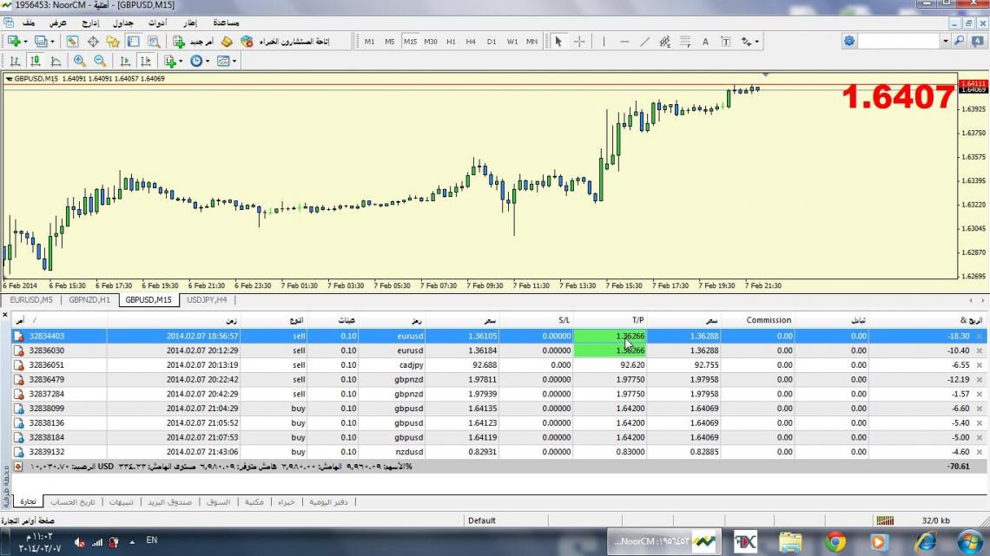990x556 pixels.
Task: Toggle the M15 timeframe button
Action: [410, 41]
